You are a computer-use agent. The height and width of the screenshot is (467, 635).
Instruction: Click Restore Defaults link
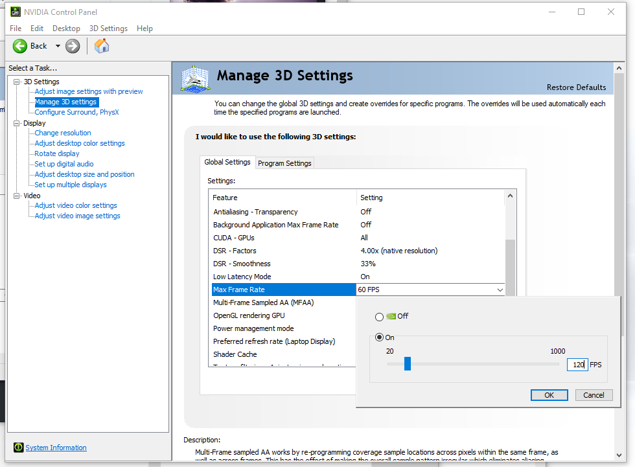pyautogui.click(x=576, y=87)
